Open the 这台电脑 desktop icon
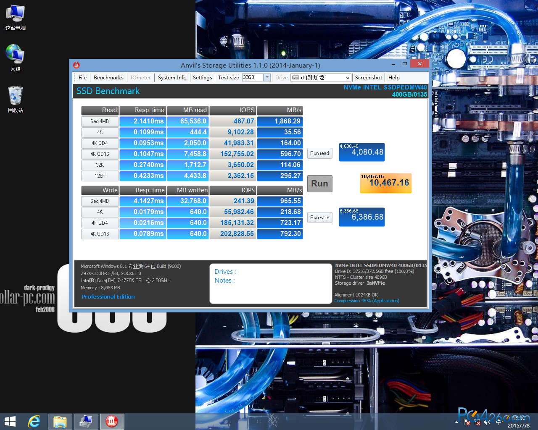The width and height of the screenshot is (538, 430). click(16, 18)
